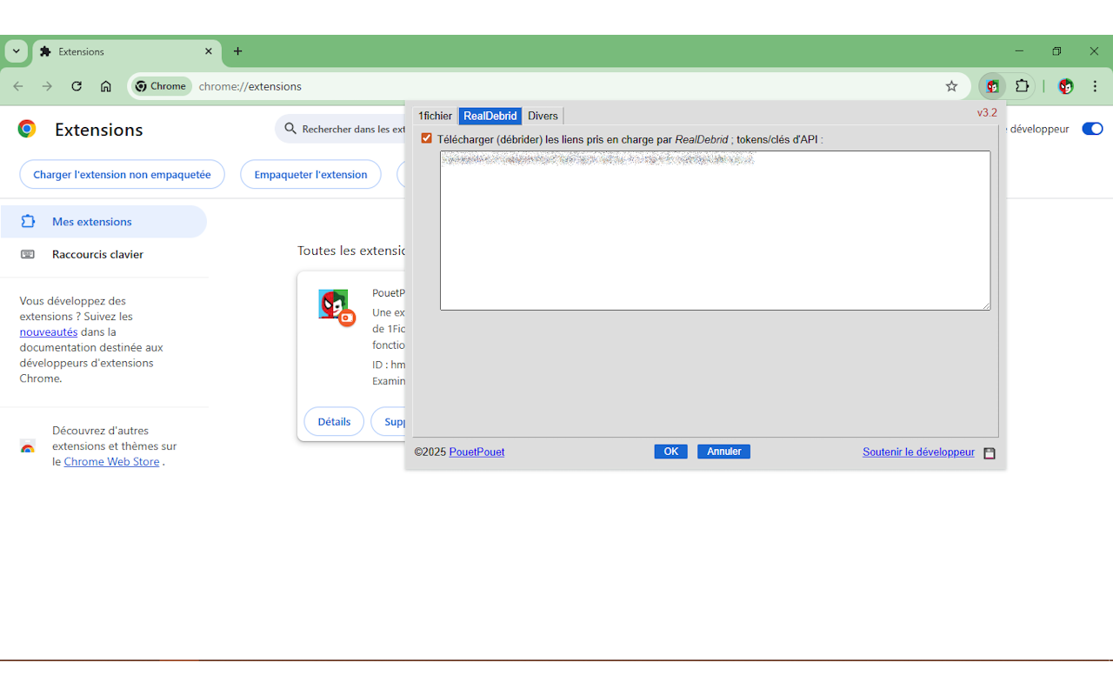The width and height of the screenshot is (1113, 696).
Task: Click the PouetPouet extension card icon
Action: pos(334,305)
